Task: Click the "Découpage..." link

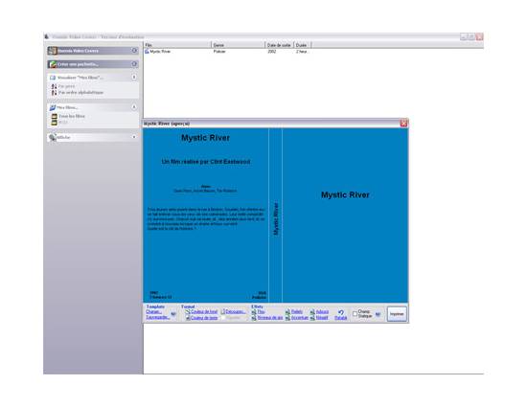Action: pyautogui.click(x=236, y=312)
